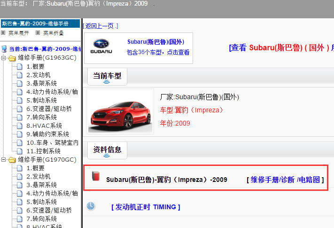Go back with 返回上一页 link

[101, 26]
